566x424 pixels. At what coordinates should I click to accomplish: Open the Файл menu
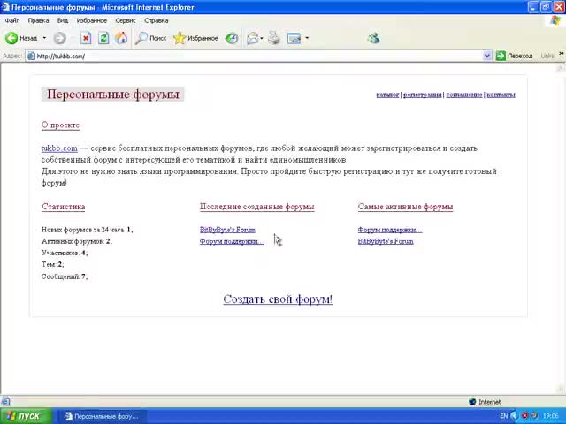coord(12,20)
